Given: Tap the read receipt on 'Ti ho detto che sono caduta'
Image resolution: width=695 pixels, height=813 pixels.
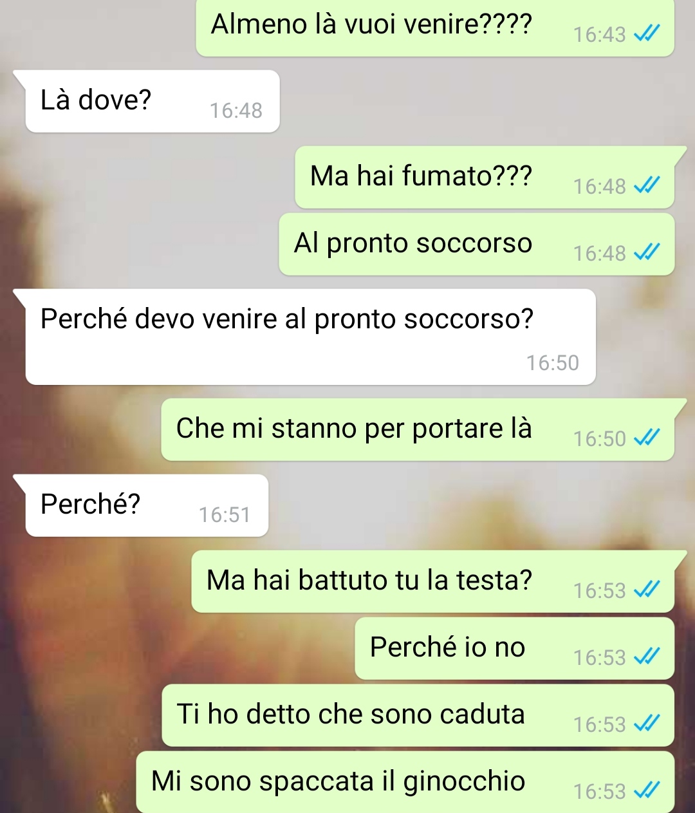Looking at the screenshot, I should [647, 724].
